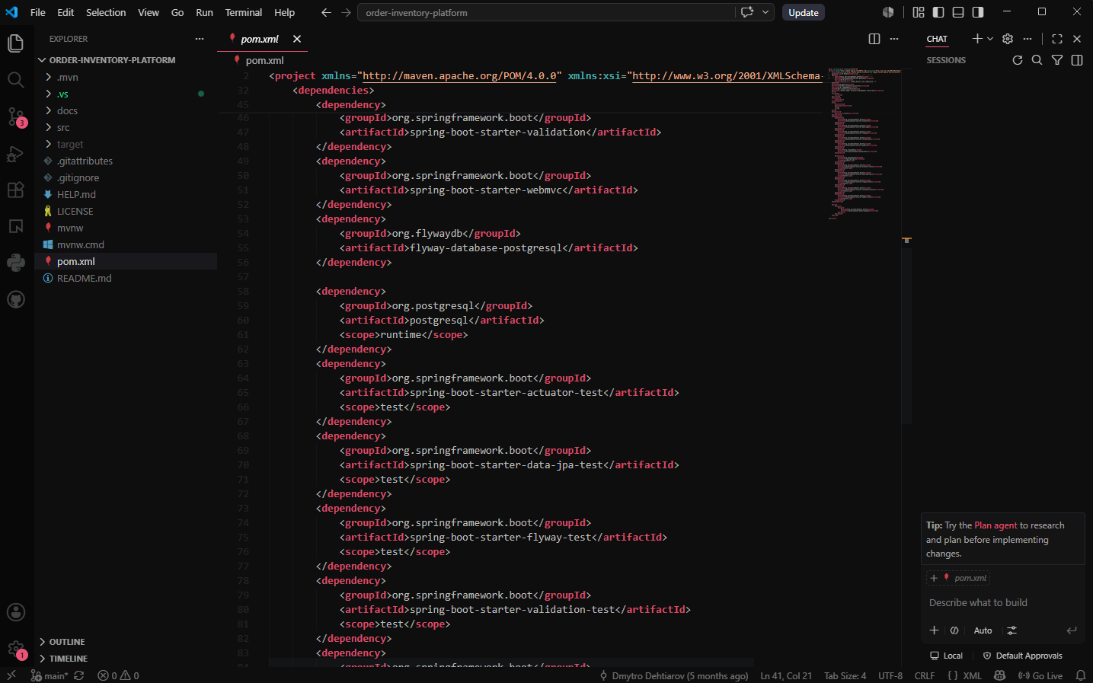Image resolution: width=1093 pixels, height=683 pixels.
Task: Maximize the chat panel
Action: (x=1057, y=39)
